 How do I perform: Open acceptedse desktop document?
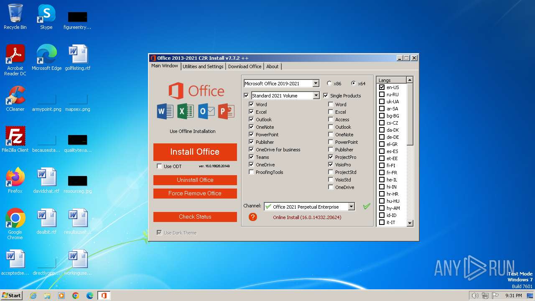(x=15, y=263)
